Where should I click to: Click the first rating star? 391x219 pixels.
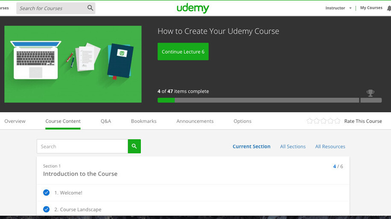click(x=310, y=121)
